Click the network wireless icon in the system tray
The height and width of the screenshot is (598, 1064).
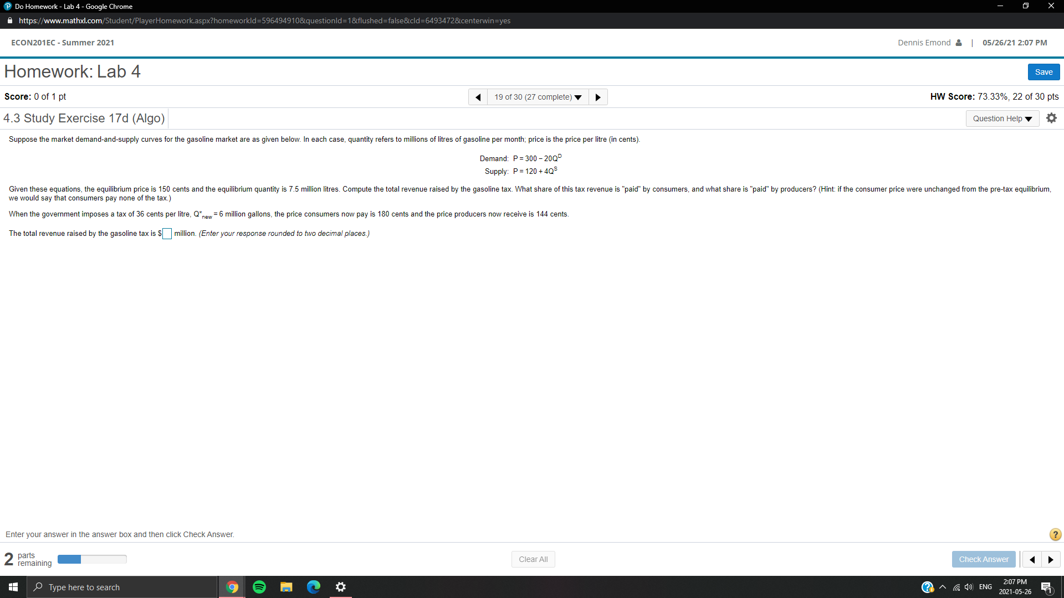955,587
